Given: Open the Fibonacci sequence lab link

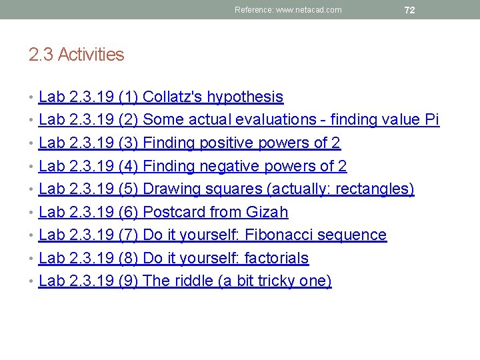Looking at the screenshot, I should pyautogui.click(x=212, y=235).
